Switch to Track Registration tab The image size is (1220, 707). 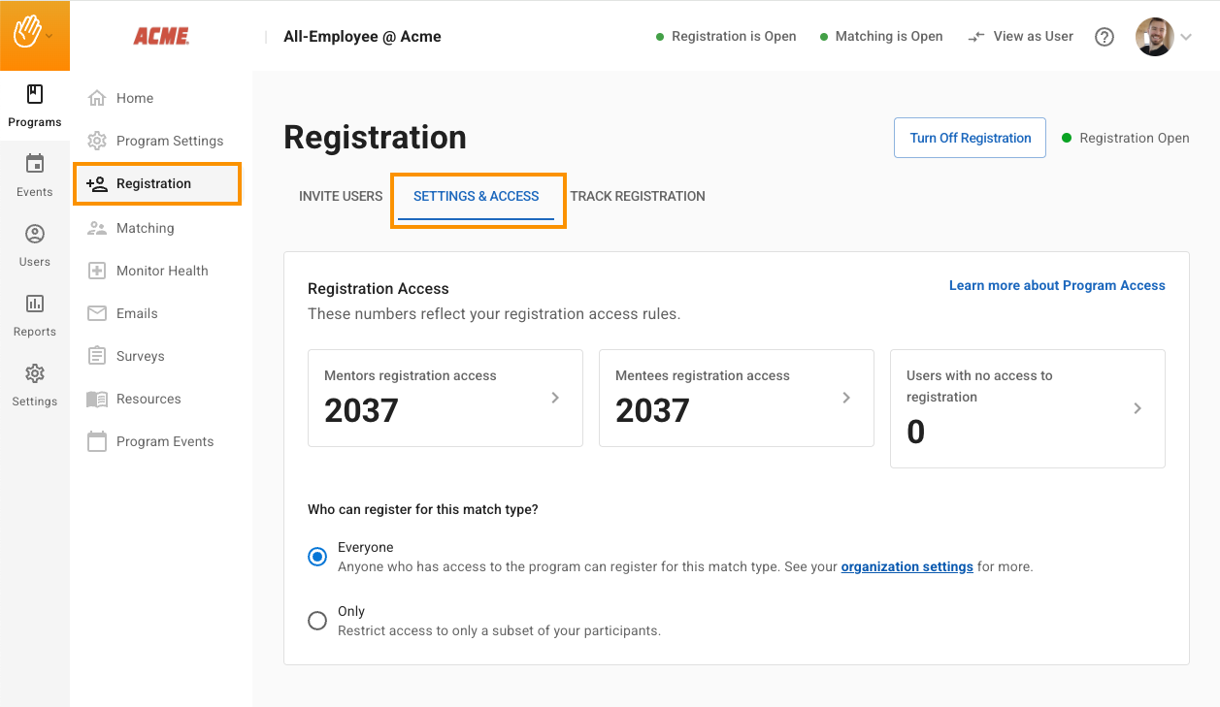point(638,196)
